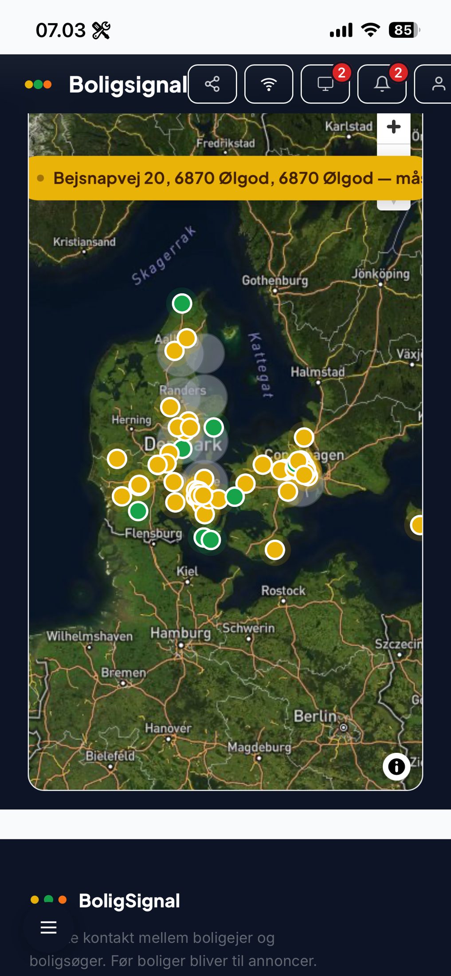Screen dimensions: 451x976
Task: Select the yellow marker north of Copenhagen
Action: [x=304, y=437]
